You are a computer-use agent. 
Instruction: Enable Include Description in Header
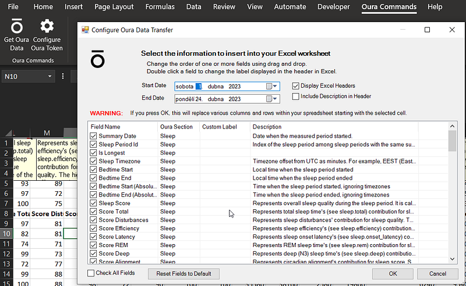point(295,96)
